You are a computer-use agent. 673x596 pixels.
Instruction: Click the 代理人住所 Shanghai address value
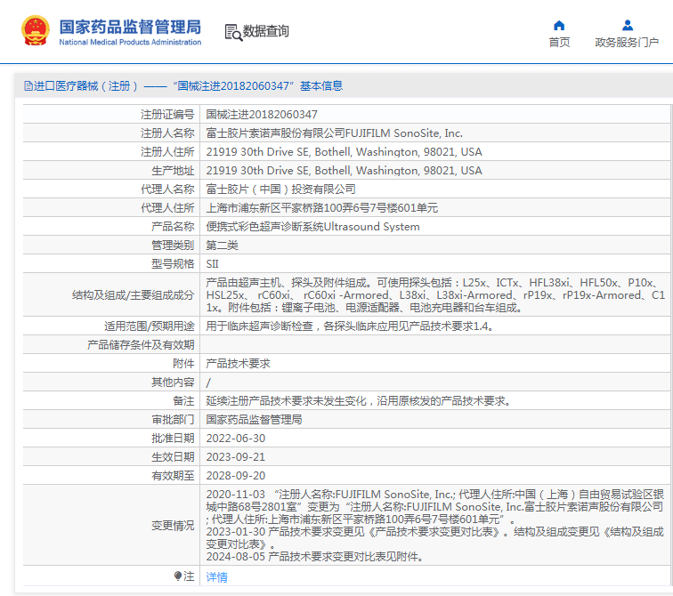pyautogui.click(x=322, y=208)
